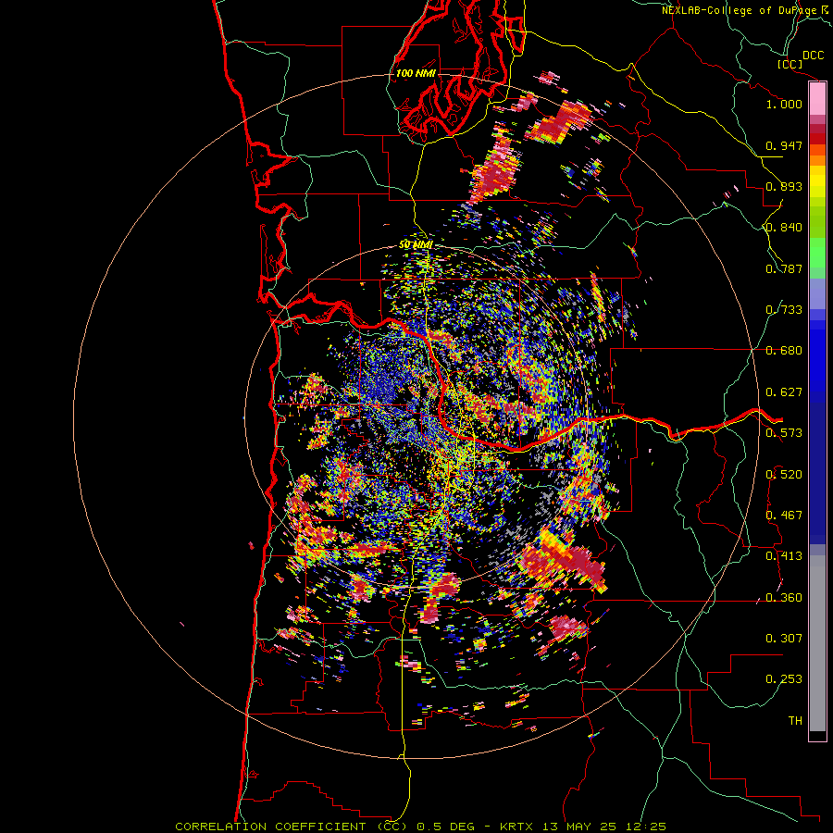
Task: Click the 0.893 scale value
Action: (784, 186)
